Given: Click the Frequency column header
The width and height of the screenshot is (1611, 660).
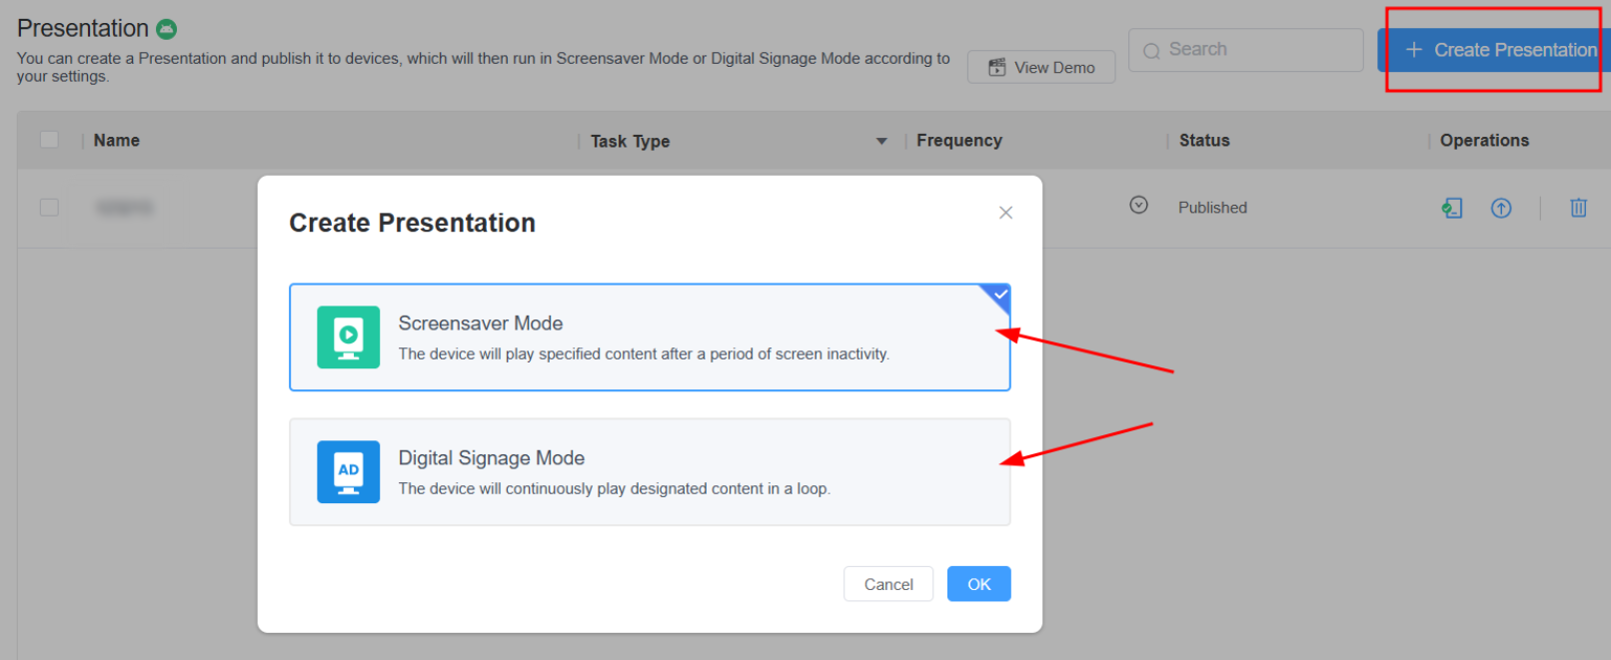Looking at the screenshot, I should pos(959,141).
